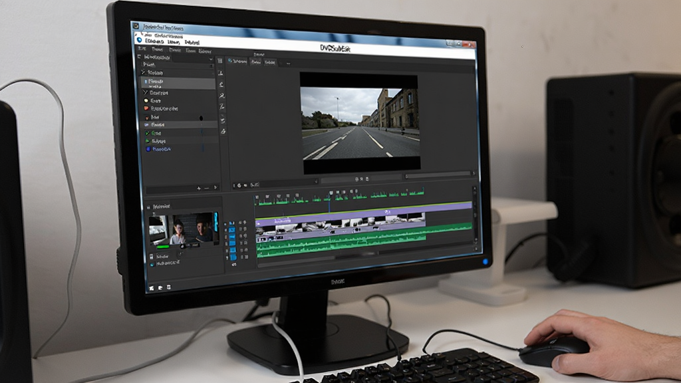Open the dropdown arrow below the preview viewer

(x=316, y=181)
